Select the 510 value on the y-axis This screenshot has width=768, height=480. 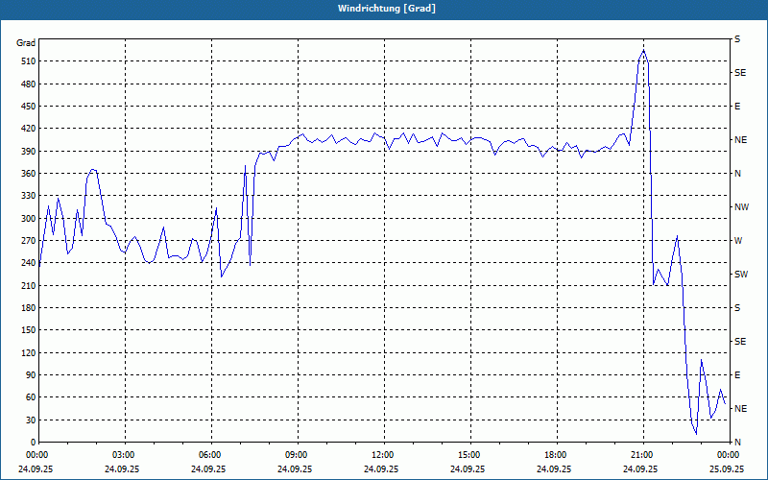[x=28, y=61]
